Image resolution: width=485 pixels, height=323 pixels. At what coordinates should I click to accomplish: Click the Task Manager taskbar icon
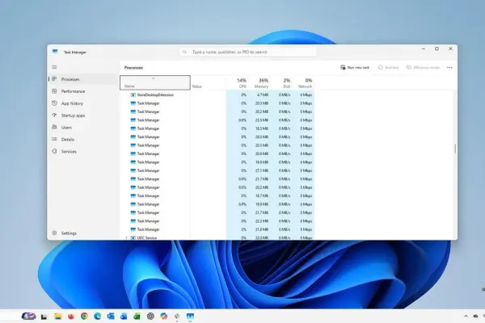point(190,317)
